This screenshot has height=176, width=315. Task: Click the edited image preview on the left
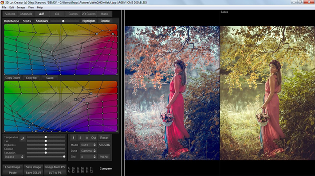(172, 93)
